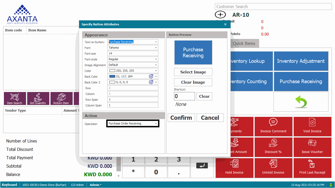Click the add customer plus icon
Screen dimensions: 335x188
click(220, 15)
